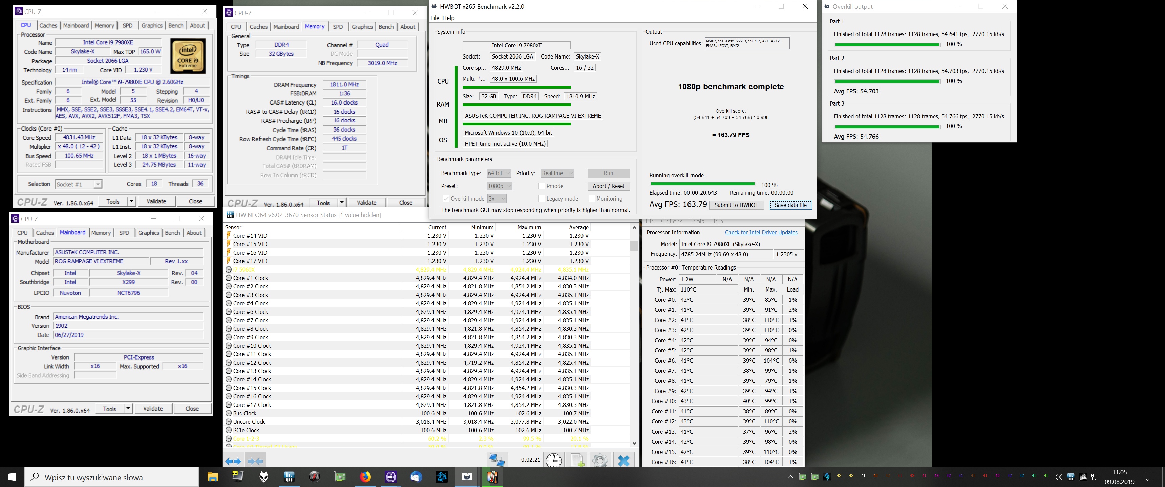Enable the Legacy mode checkbox

point(541,199)
